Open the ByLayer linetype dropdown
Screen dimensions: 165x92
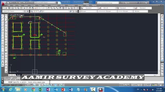pyautogui.click(x=107, y=11)
